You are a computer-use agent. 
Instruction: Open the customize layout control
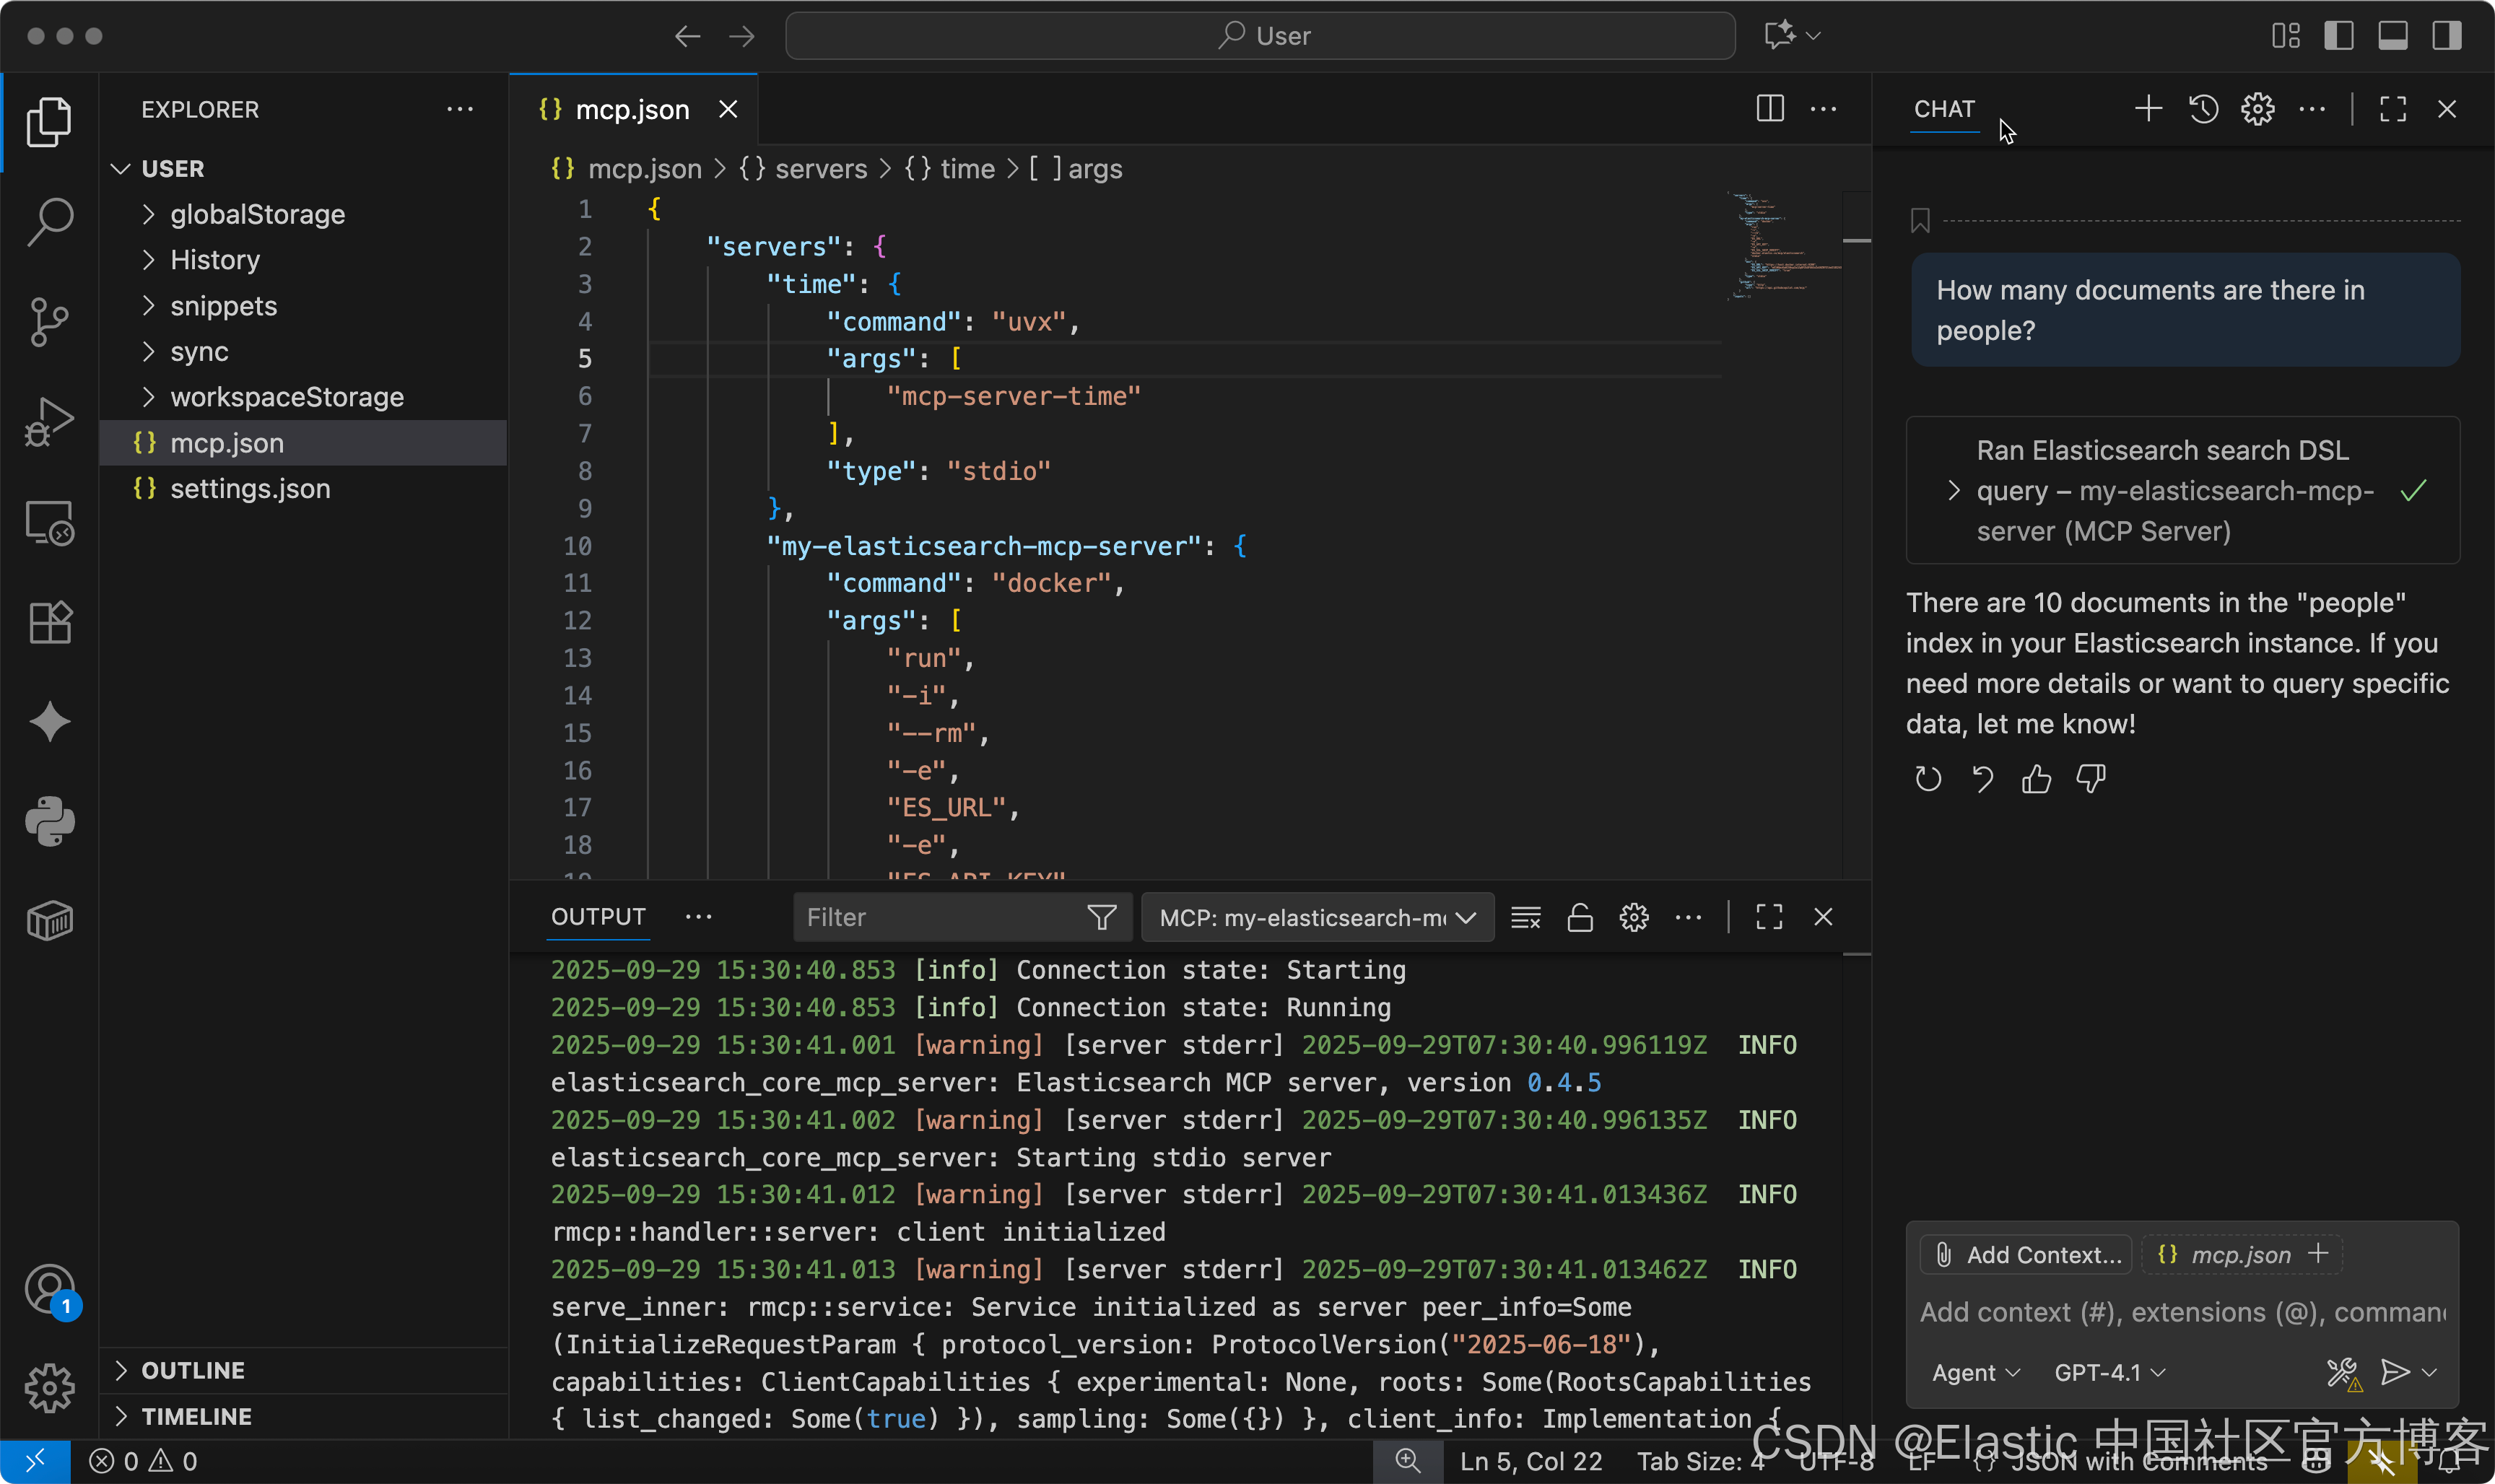click(x=2285, y=36)
